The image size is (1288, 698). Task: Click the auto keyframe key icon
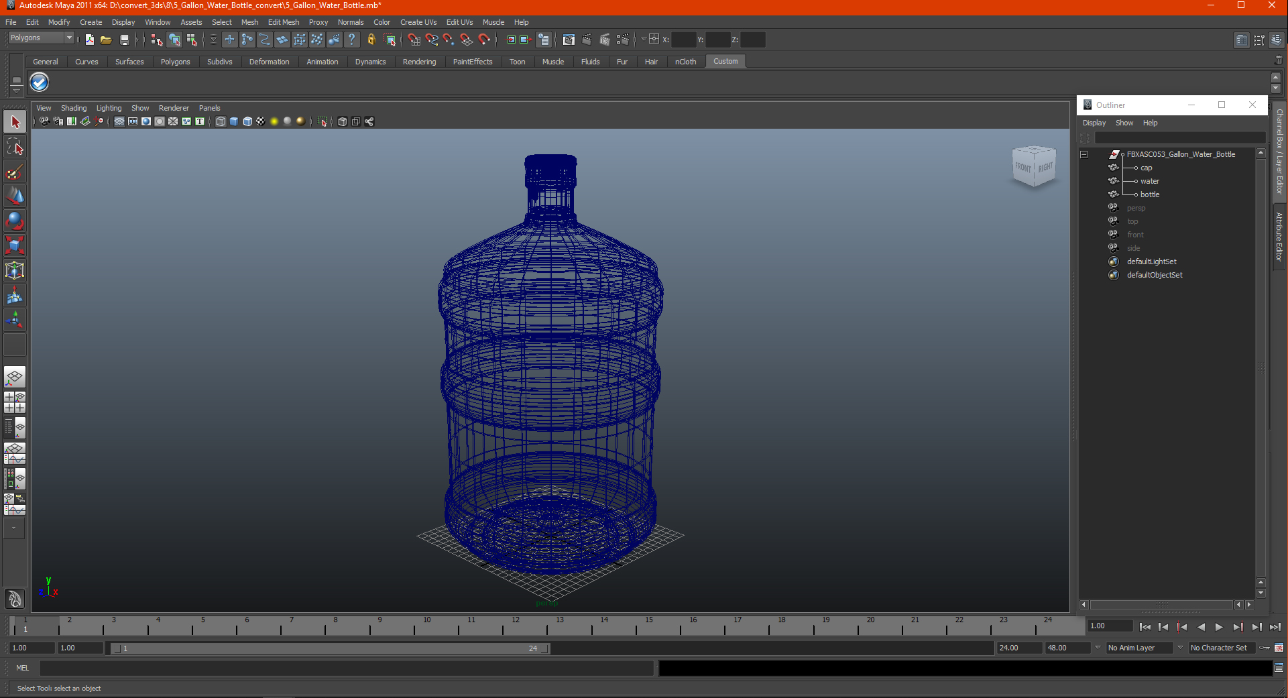click(1265, 648)
